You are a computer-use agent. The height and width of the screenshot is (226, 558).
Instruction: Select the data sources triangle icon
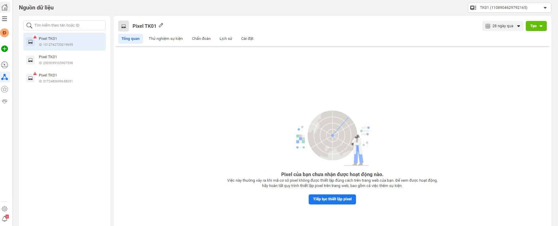tap(5, 77)
